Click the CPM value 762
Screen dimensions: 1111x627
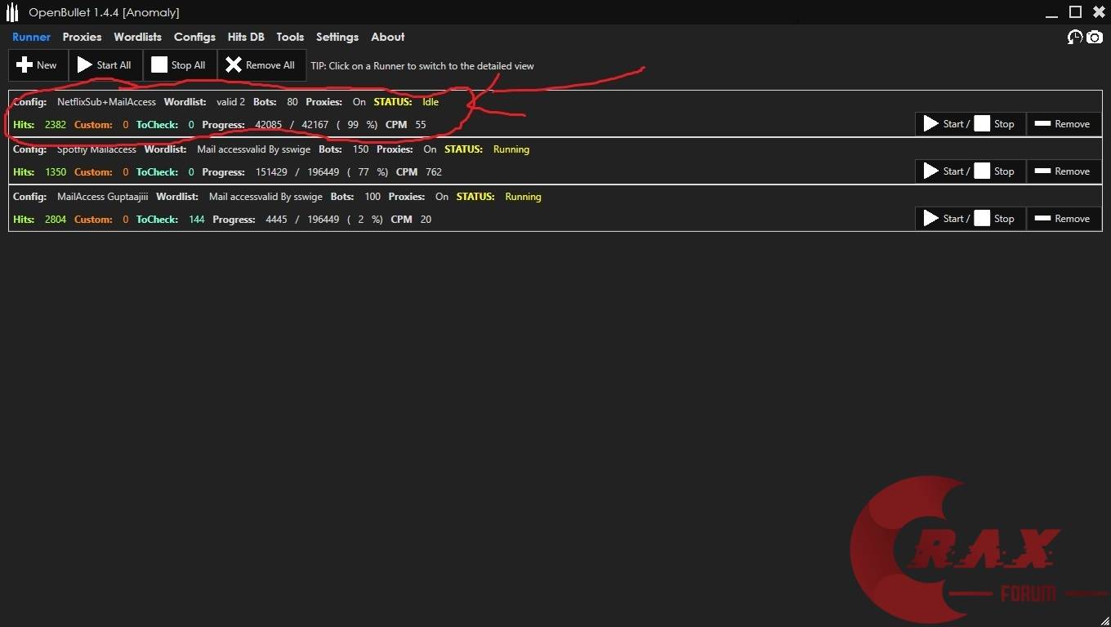[x=434, y=172]
